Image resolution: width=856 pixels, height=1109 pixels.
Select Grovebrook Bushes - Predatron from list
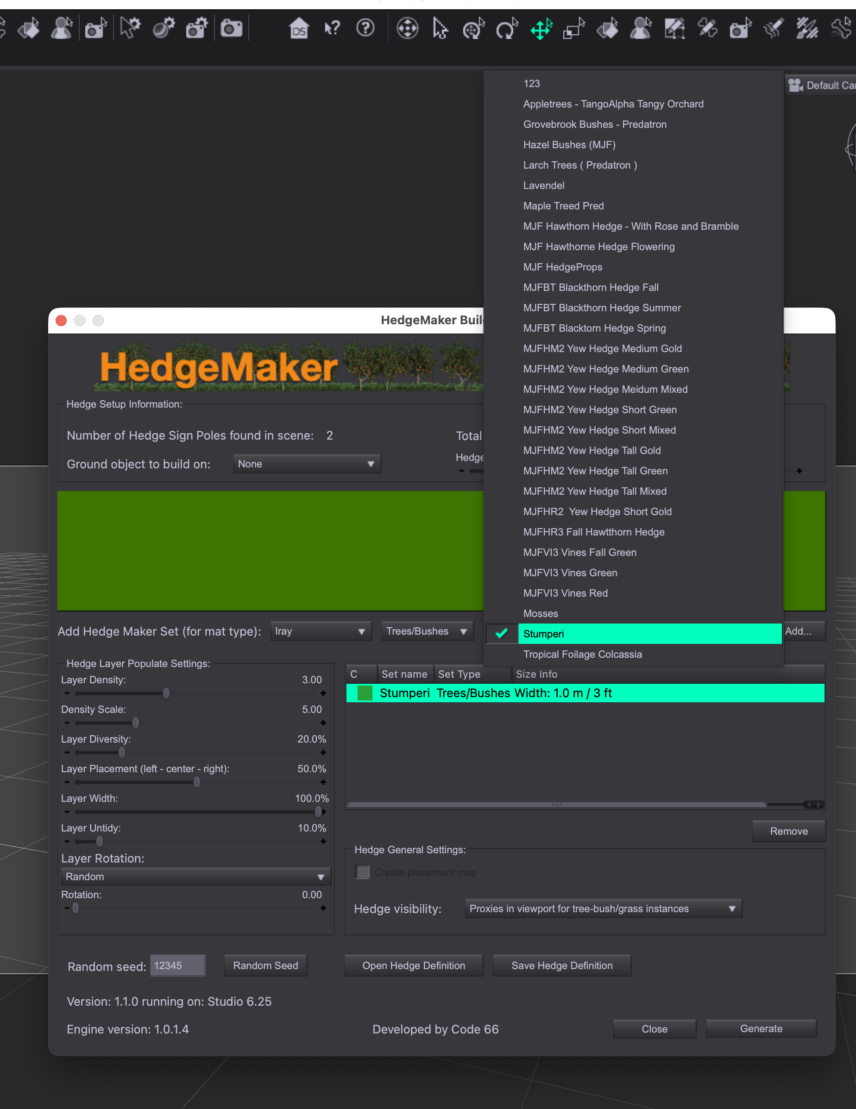(x=633, y=125)
